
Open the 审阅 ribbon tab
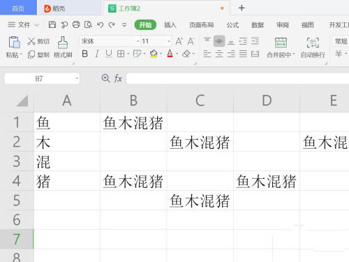click(283, 24)
